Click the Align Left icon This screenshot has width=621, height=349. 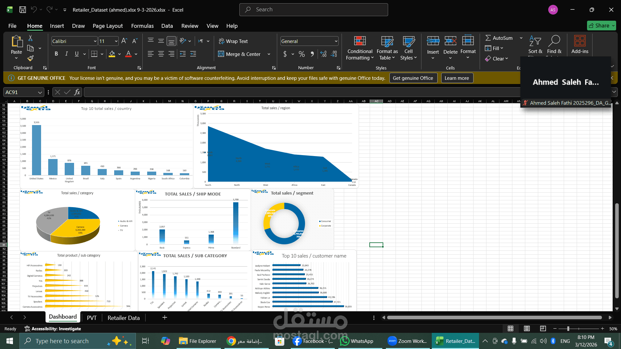(x=151, y=54)
